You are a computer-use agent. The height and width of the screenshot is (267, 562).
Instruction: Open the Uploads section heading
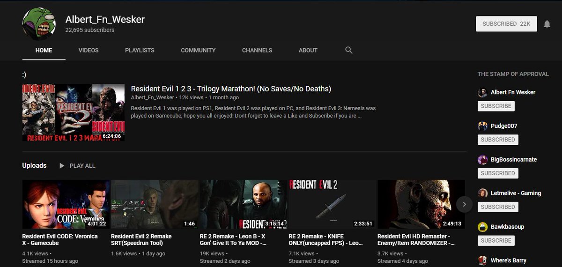(34, 165)
